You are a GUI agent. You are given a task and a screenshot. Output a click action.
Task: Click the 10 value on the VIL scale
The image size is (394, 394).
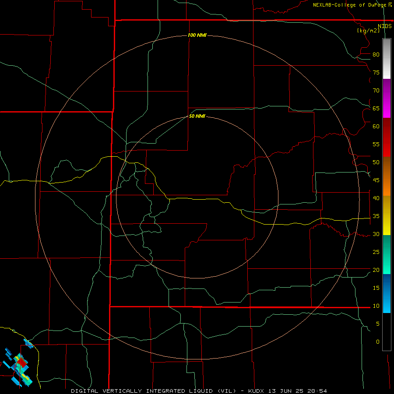(x=376, y=306)
